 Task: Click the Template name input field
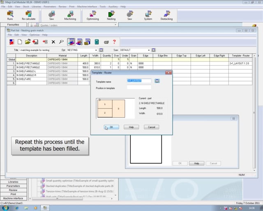(x=139, y=81)
